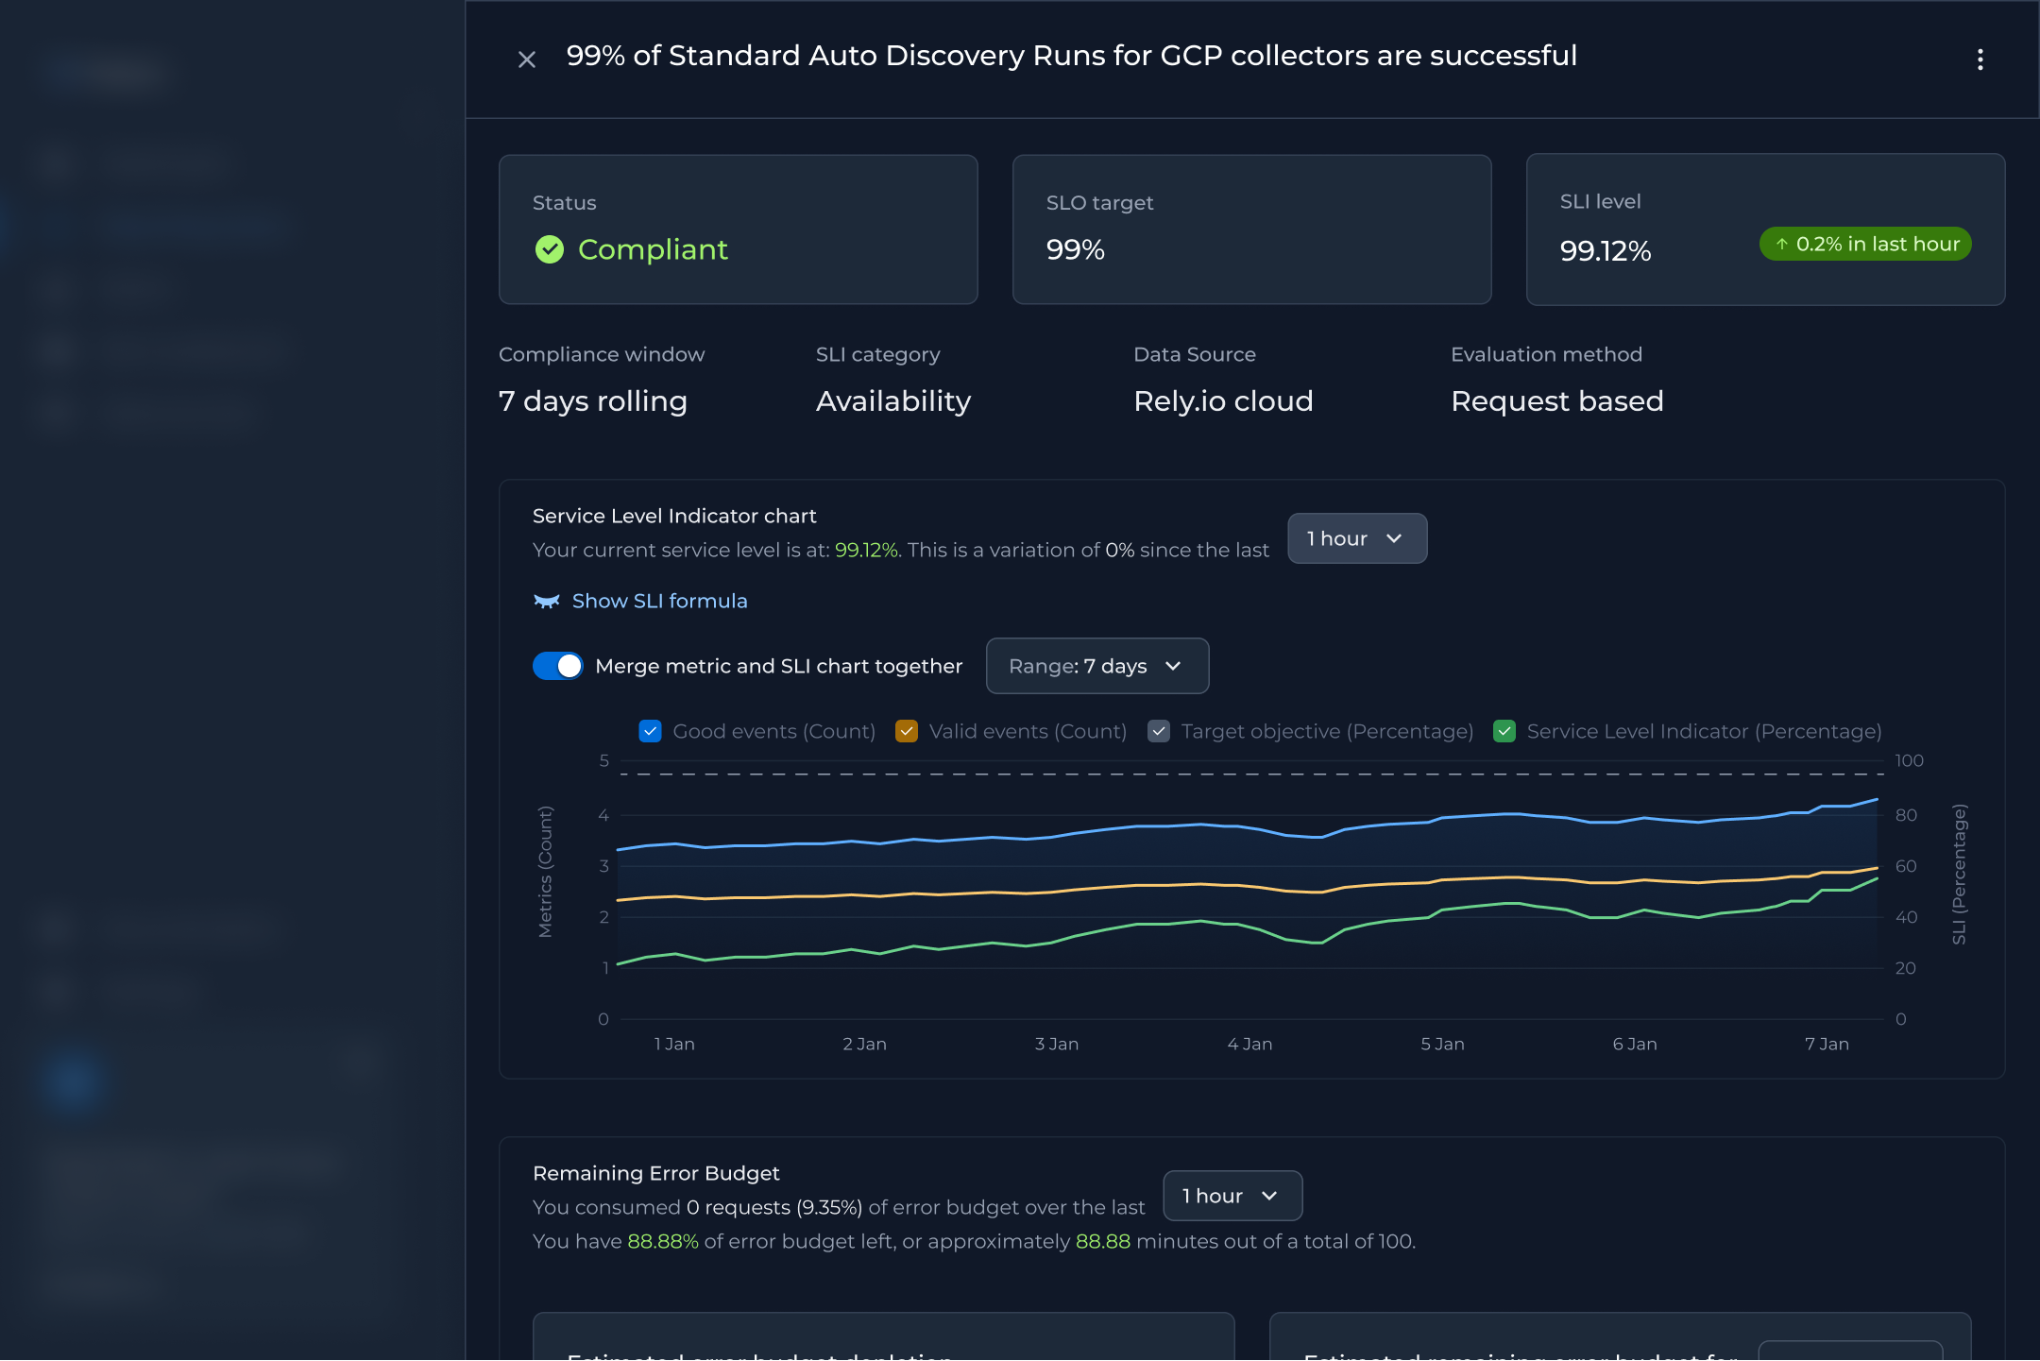Uncheck Good events (Count) series
The image size is (2040, 1361).
pyautogui.click(x=650, y=731)
